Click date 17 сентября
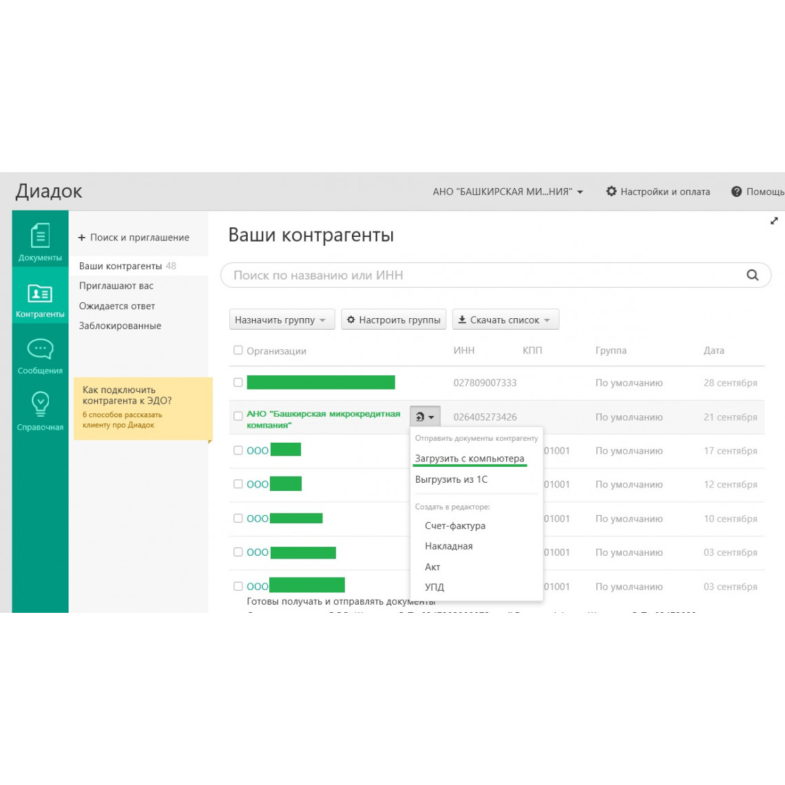 [731, 450]
